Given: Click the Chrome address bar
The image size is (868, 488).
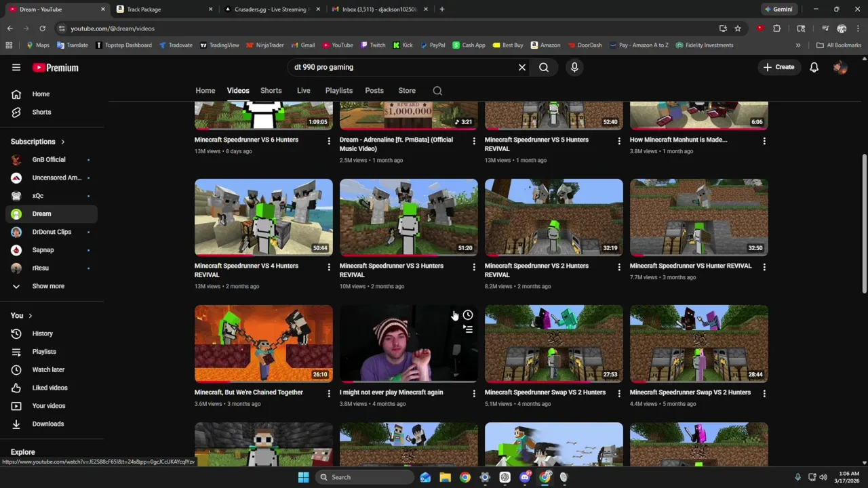Looking at the screenshot, I should [x=387, y=28].
